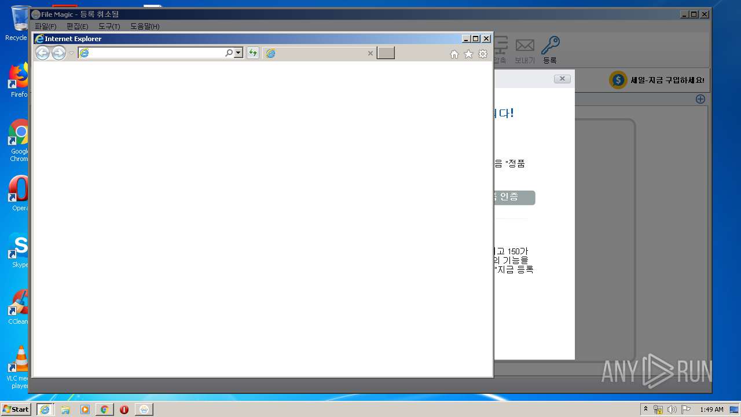Click the network tray icon

658,409
